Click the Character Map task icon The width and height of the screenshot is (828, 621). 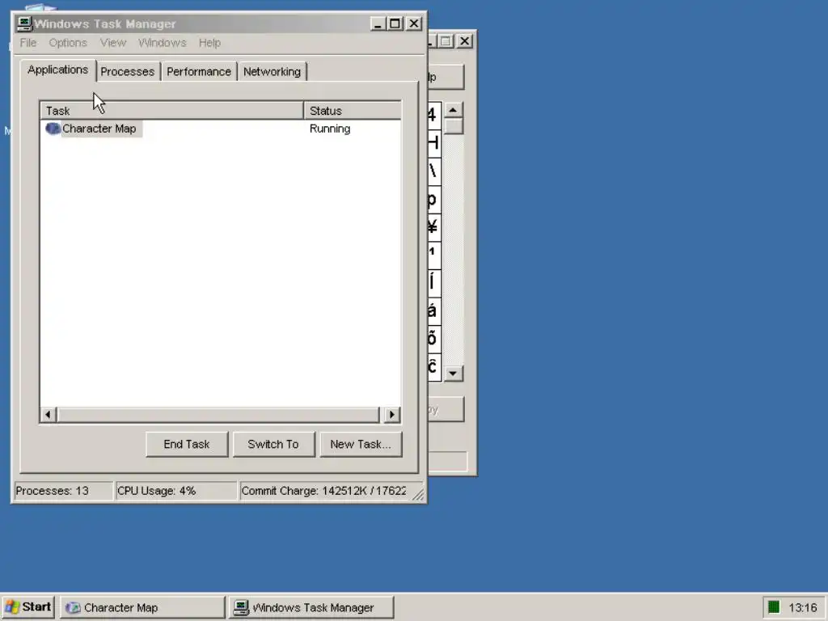pyautogui.click(x=53, y=129)
